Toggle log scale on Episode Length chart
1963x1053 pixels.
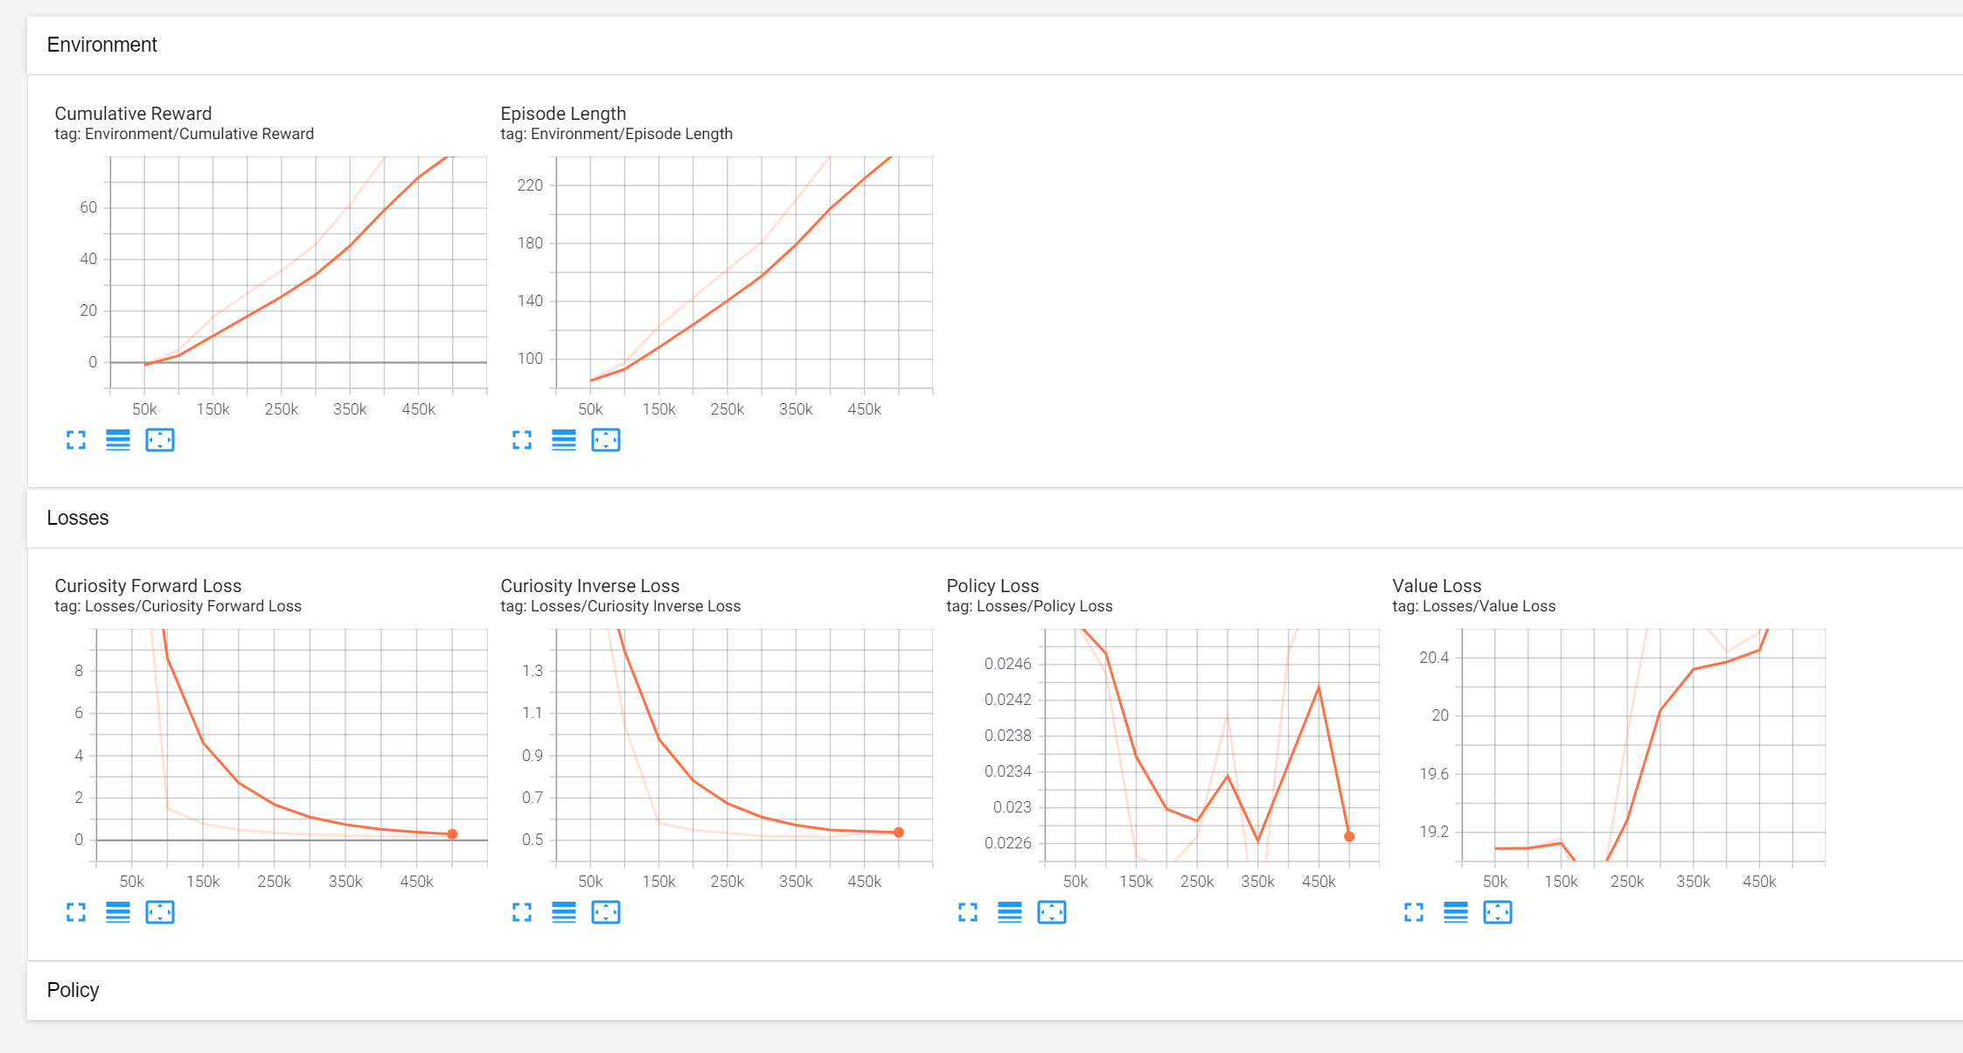pyautogui.click(x=564, y=440)
